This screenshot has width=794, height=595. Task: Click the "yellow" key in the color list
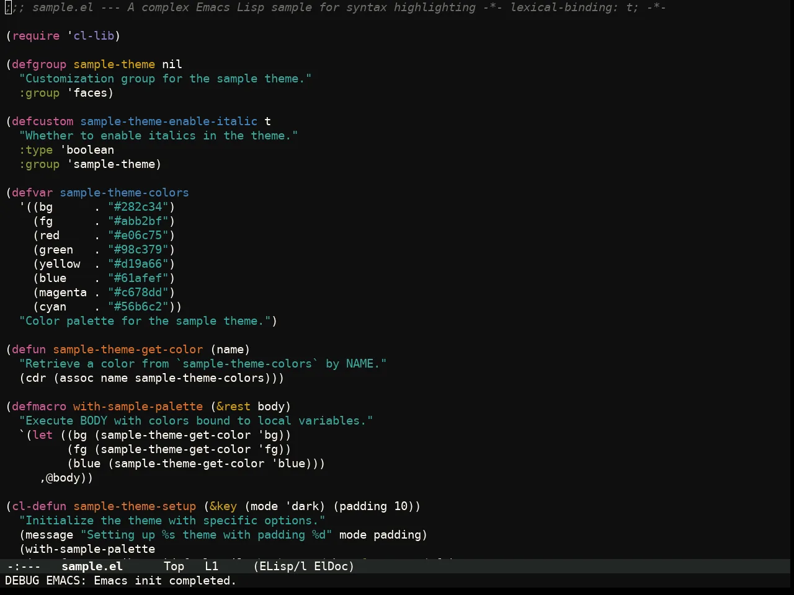click(x=60, y=264)
